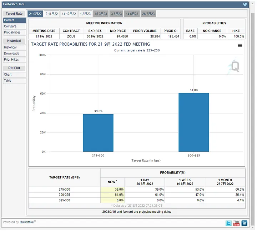
Task: Open the 26 7月23 meeting tab
Action: tap(148, 14)
